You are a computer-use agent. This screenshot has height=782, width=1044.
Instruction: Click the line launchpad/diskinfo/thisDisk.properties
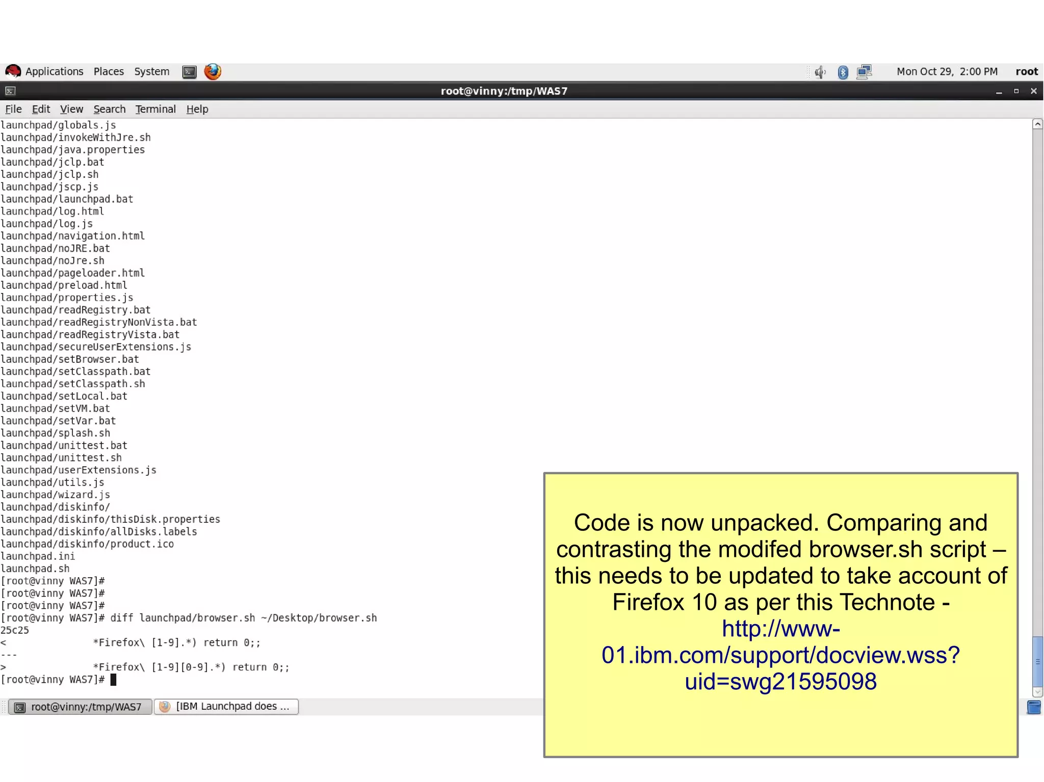(110, 520)
